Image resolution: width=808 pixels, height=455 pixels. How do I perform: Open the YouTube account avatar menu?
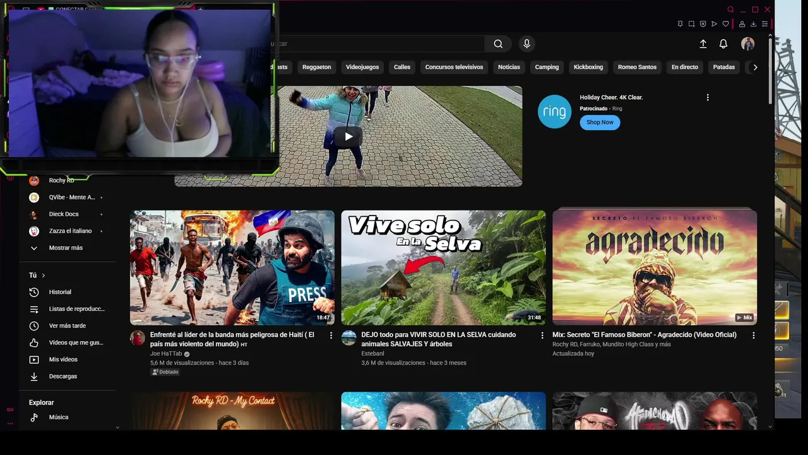(x=747, y=44)
